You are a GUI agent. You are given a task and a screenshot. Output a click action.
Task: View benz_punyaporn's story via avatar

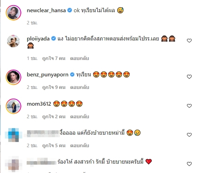tap(13, 77)
